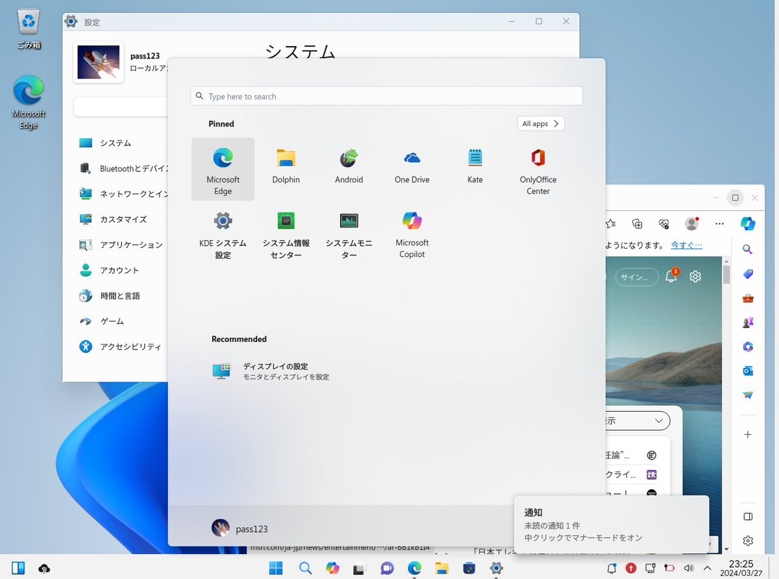Open Outlook icon in Edge sidebar
This screenshot has height=579, width=779.
click(x=748, y=371)
